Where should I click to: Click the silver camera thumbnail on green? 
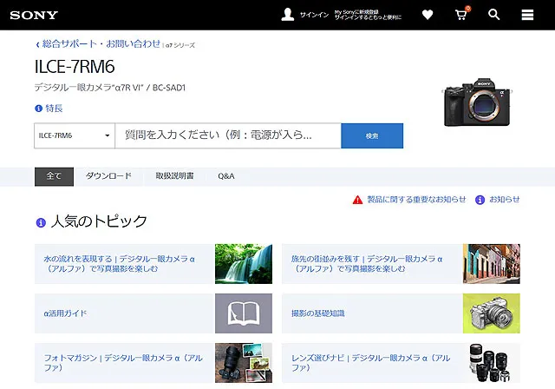pos(492,313)
